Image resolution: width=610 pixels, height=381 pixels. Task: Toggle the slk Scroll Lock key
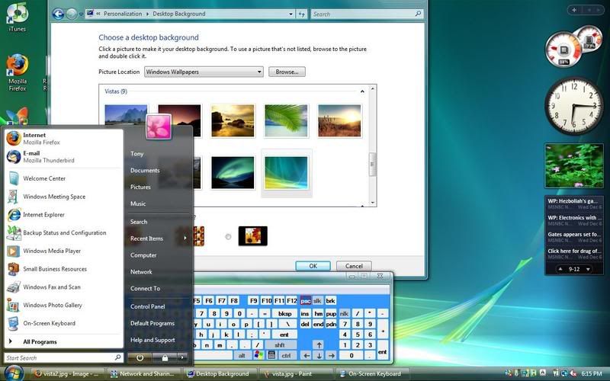[x=317, y=300]
